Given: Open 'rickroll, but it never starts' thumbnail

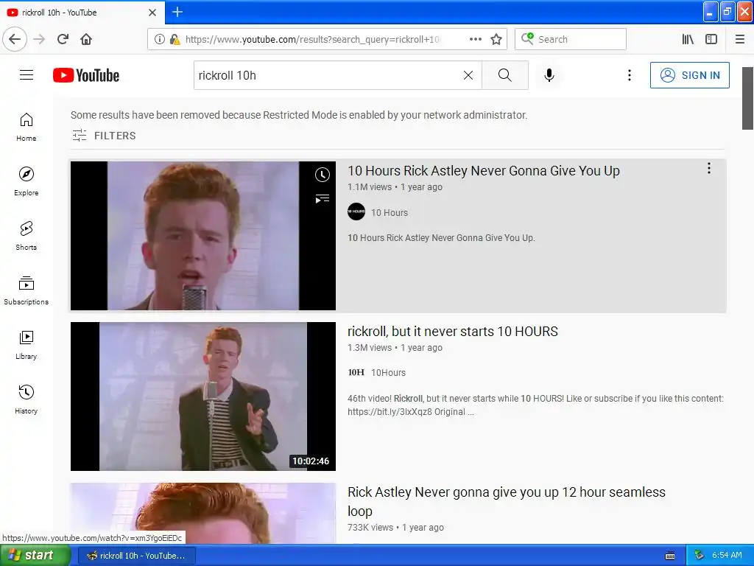Looking at the screenshot, I should click(x=203, y=396).
